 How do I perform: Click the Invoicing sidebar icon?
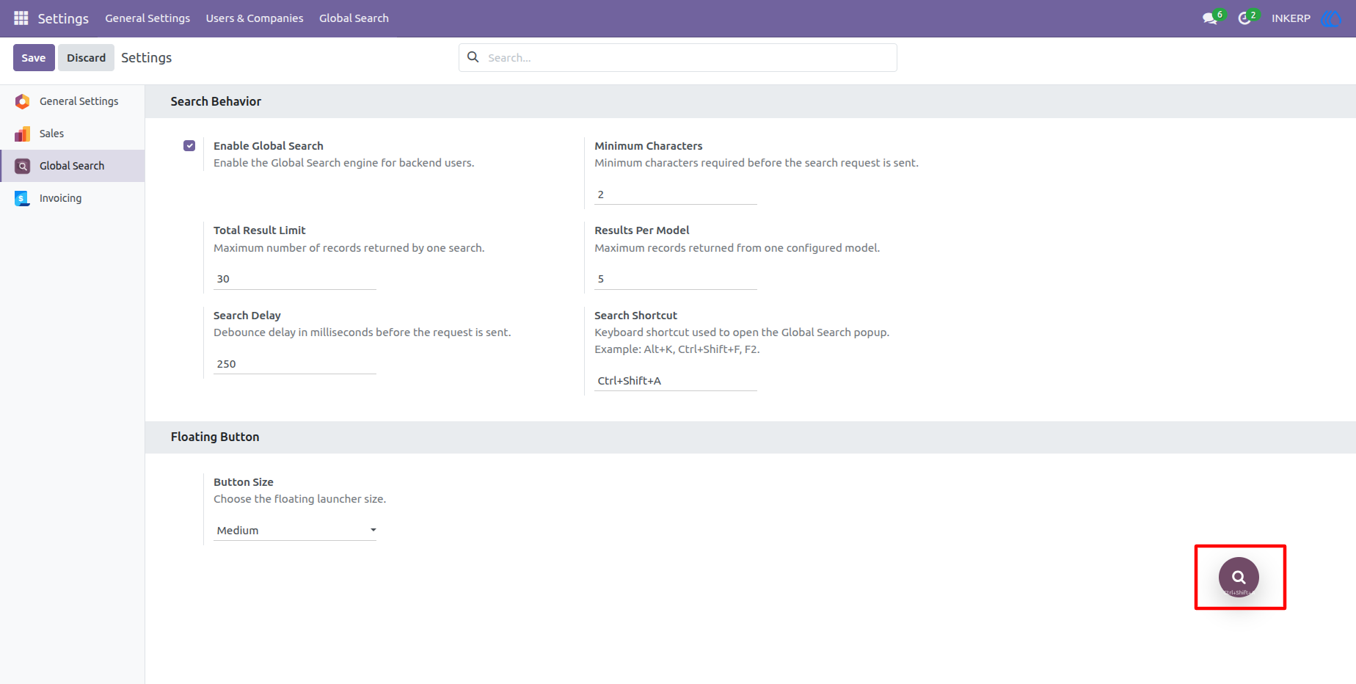point(23,198)
